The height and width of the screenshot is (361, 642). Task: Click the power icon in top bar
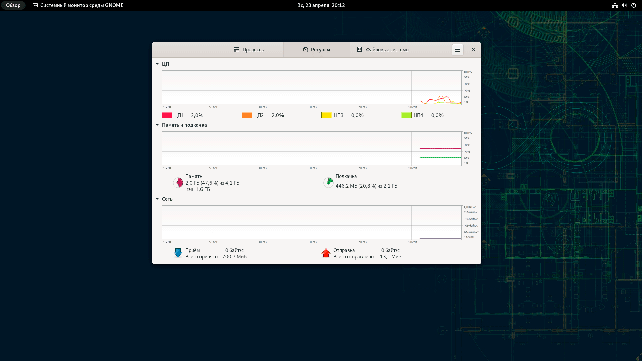633,5
